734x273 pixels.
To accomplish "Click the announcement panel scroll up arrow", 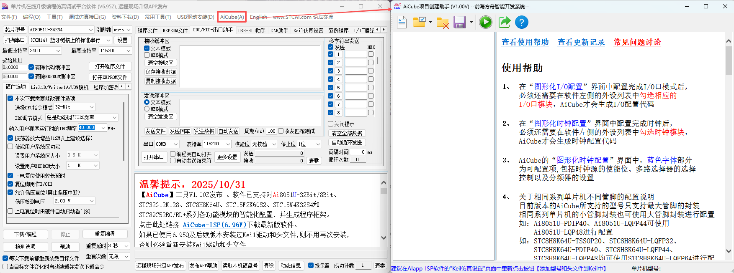I will click(x=384, y=183).
